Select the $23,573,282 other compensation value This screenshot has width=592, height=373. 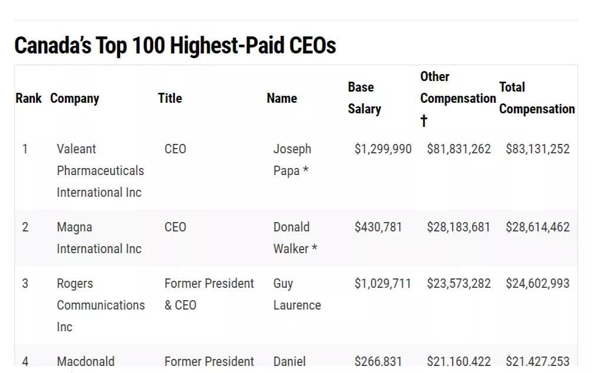[458, 284]
